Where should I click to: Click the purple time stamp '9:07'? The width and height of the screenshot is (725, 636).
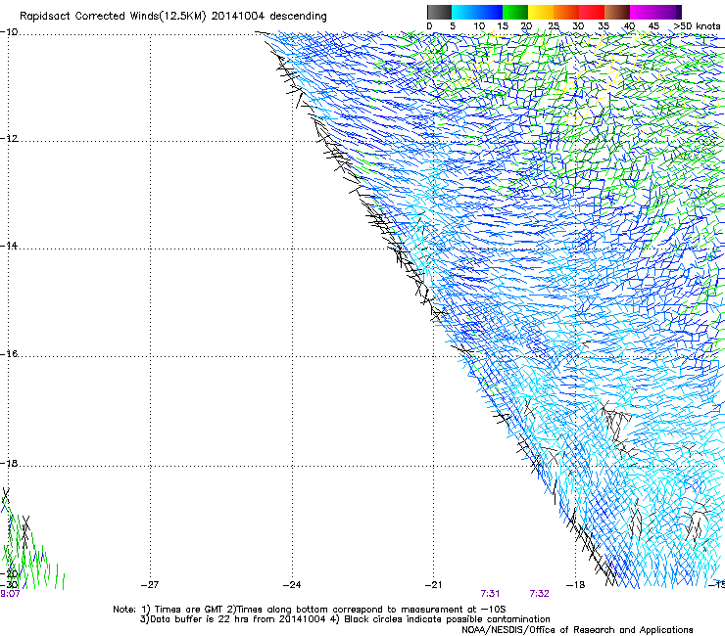pos(10,594)
